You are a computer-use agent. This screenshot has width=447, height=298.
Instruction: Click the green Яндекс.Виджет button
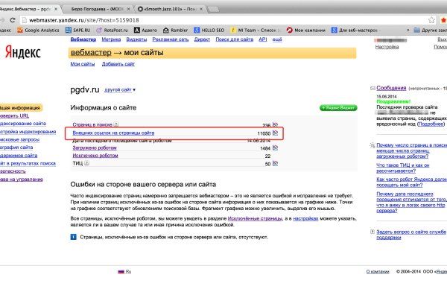coord(338,108)
